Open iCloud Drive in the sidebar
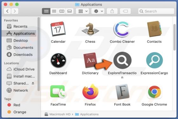 [x=19, y=69]
